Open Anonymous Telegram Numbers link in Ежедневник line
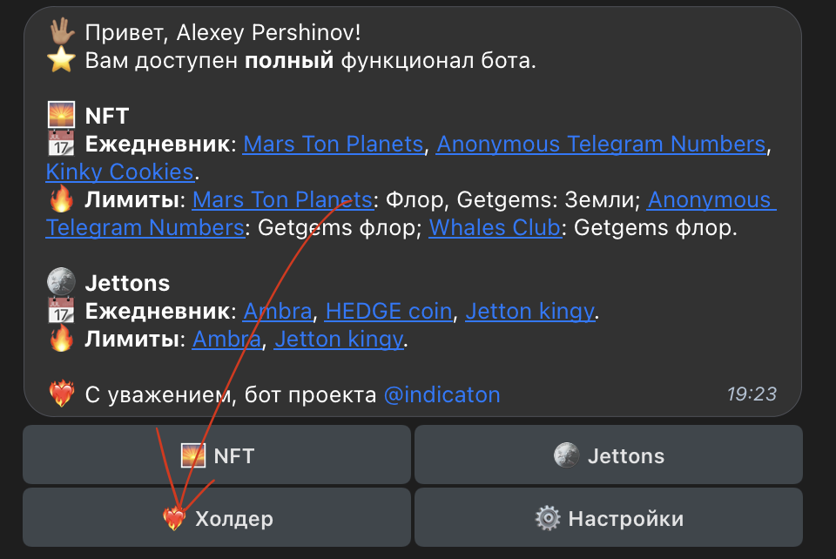 pos(601,144)
